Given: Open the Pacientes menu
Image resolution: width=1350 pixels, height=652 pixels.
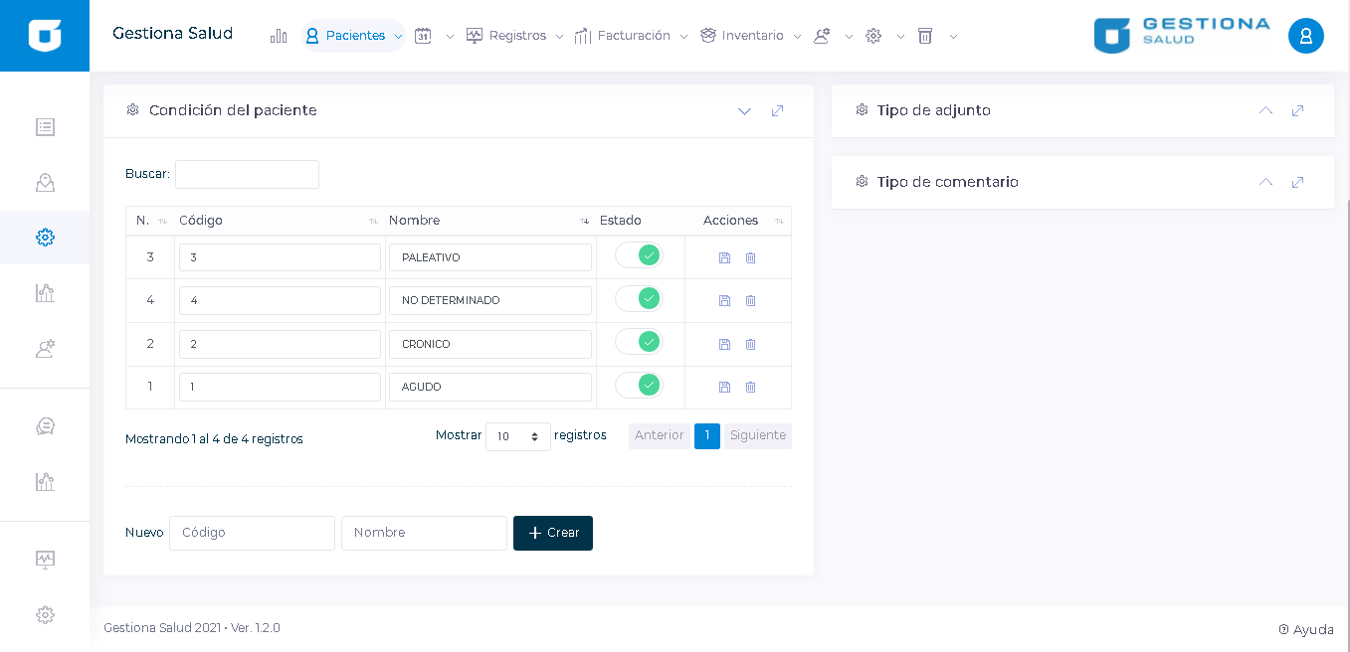Looking at the screenshot, I should (x=354, y=36).
